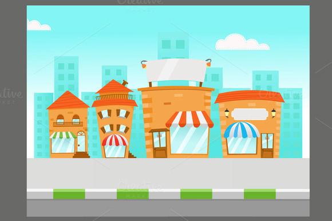Click the blank sign plaque on rightmost shop
Image resolution: width=332 pixels, height=221 pixels.
(250, 115)
